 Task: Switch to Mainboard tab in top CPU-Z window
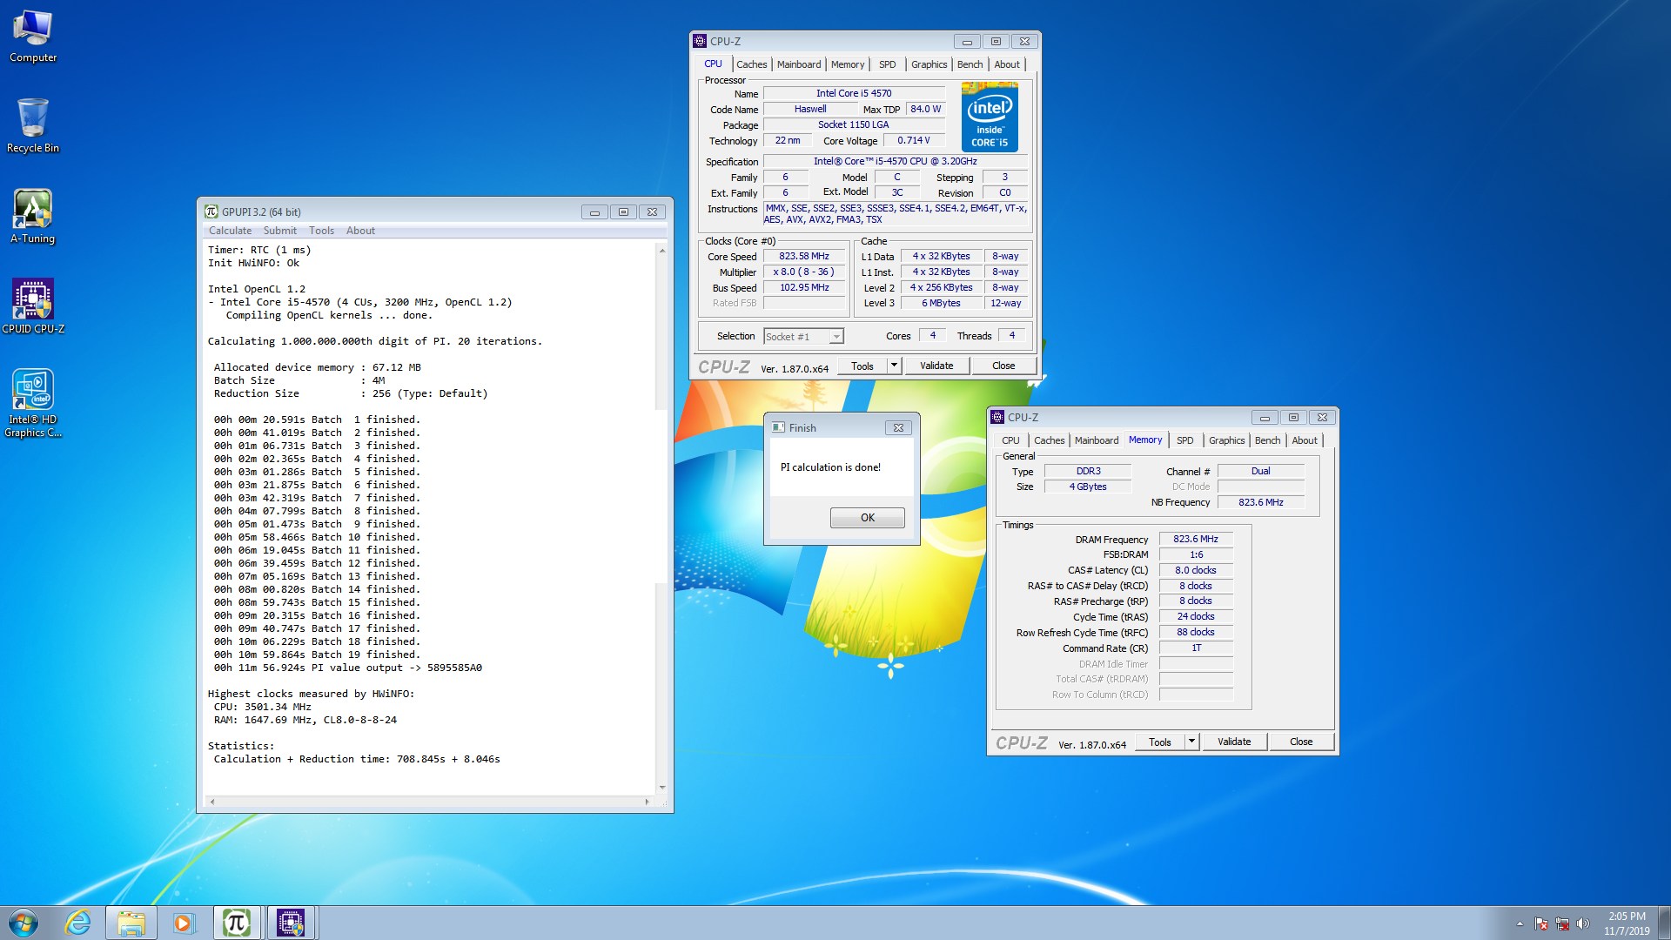(799, 64)
